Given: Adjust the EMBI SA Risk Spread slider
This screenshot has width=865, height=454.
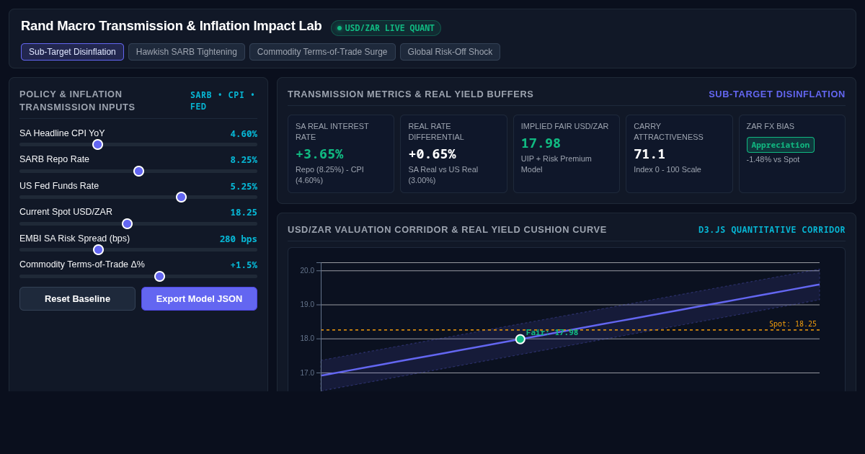Looking at the screenshot, I should click(138, 249).
